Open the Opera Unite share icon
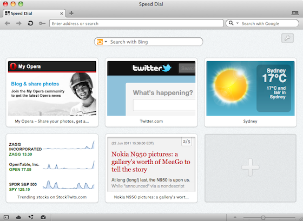Image resolution: width=303 pixels, height=221 pixels. (x=31, y=217)
